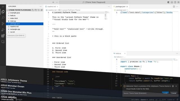The image size is (180, 101).
Task: Click the New Folder icon in Explorer header
Action: pyautogui.click(x=36, y=10)
